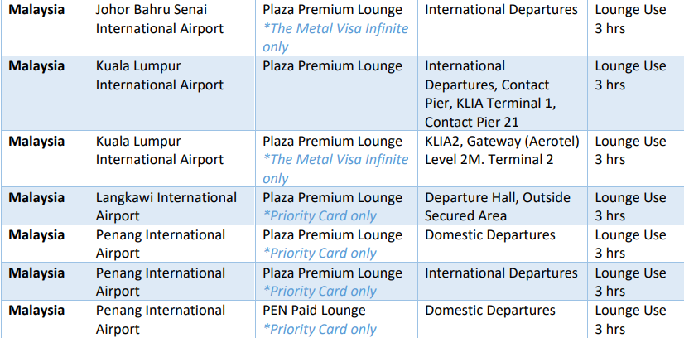Click the Lounge Use 3 hrs cell for Langkawi
Screen dimensions: 684x338
click(x=636, y=205)
